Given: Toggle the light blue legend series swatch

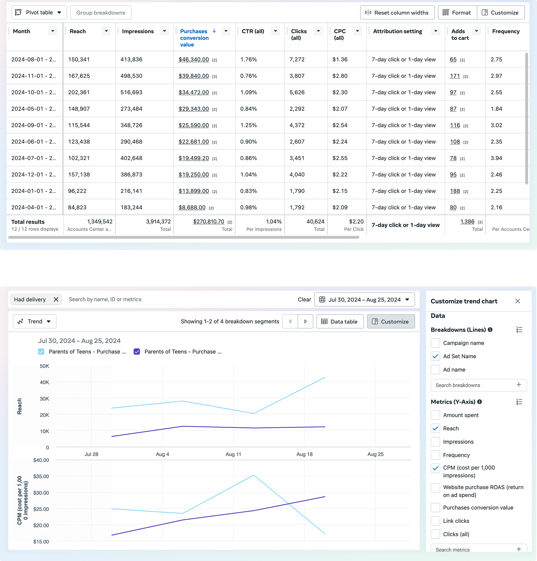Looking at the screenshot, I should [41, 352].
